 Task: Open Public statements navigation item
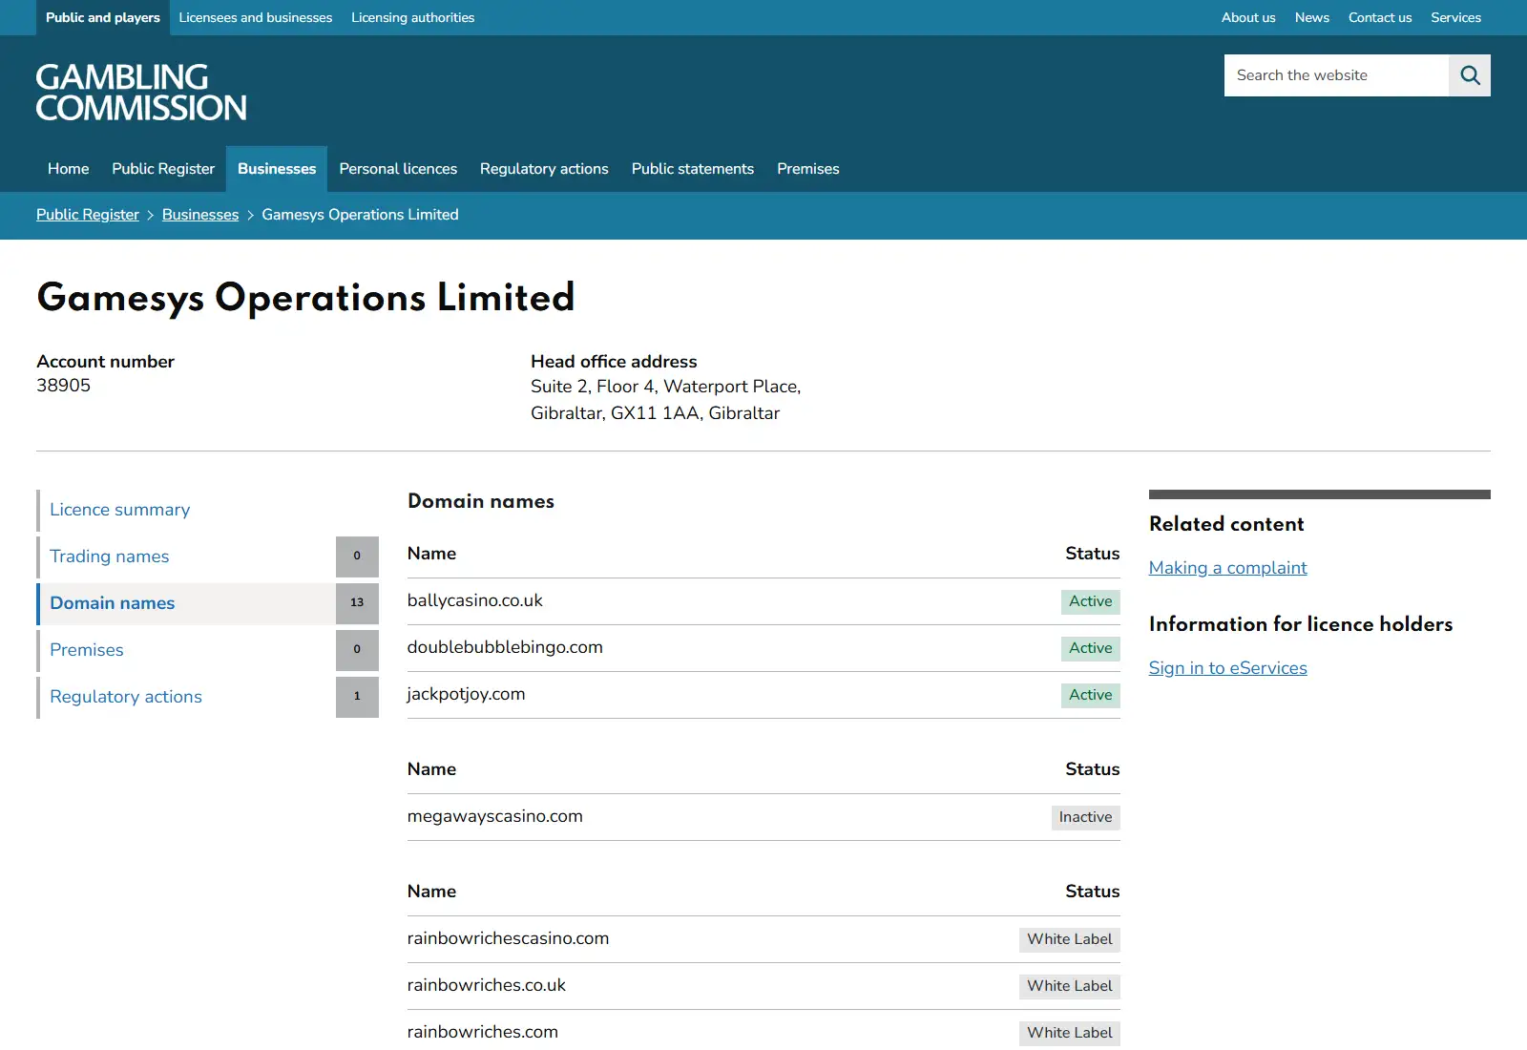[693, 169]
